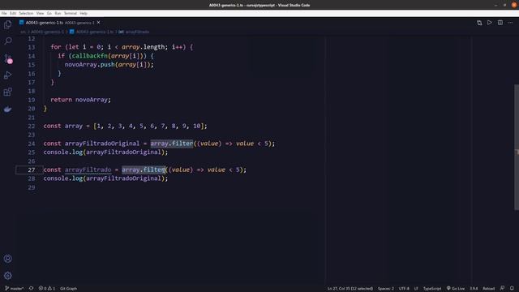Open the Terminal menu
This screenshot has height=292, width=519.
point(71,13)
